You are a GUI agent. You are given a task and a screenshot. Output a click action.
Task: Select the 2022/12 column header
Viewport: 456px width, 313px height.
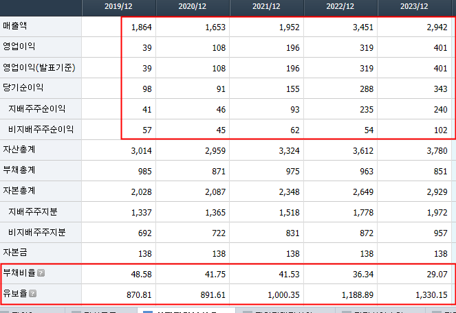pos(340,6)
